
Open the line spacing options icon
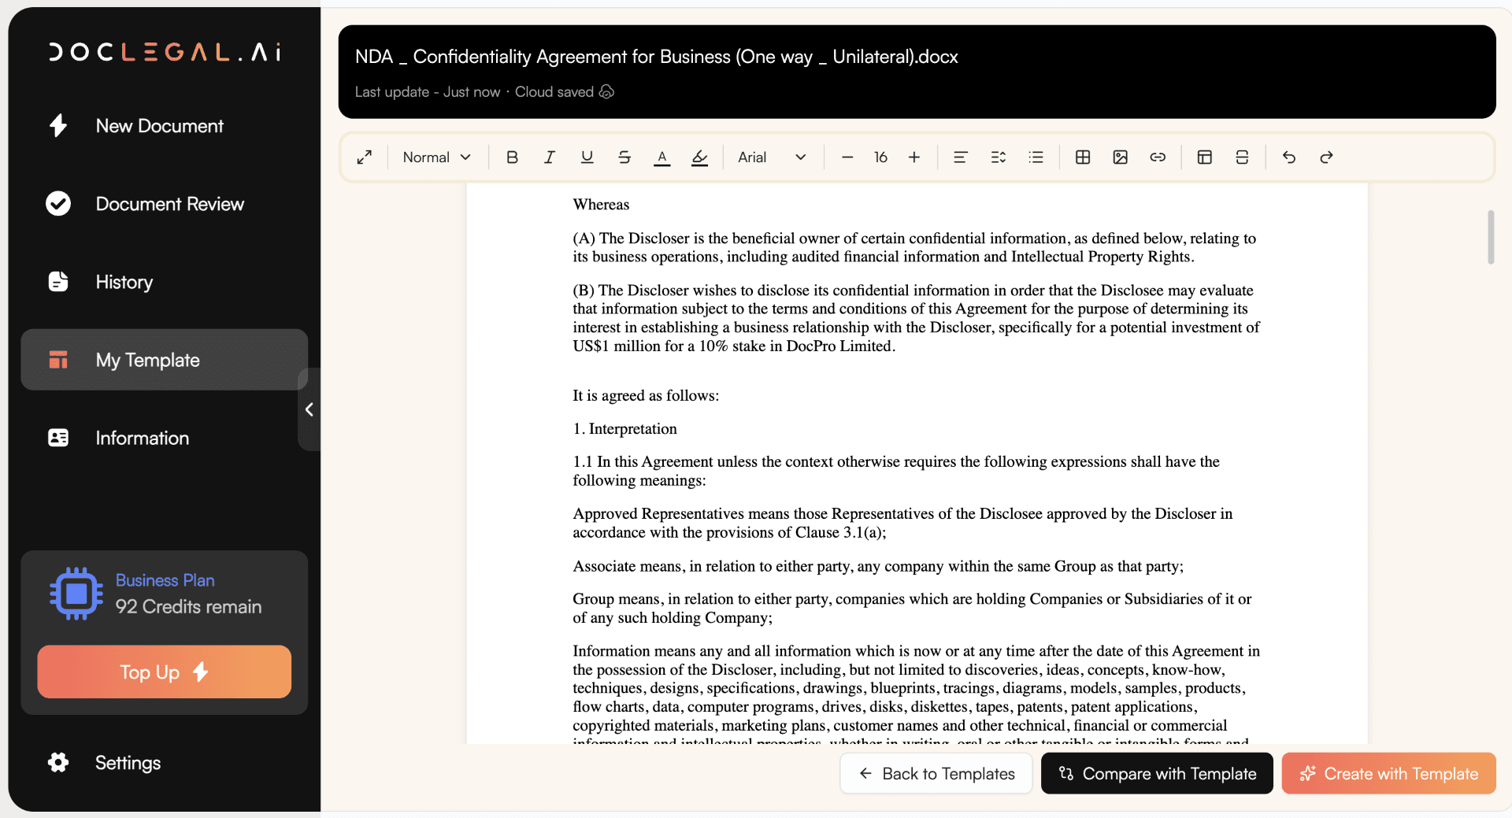[x=998, y=157]
